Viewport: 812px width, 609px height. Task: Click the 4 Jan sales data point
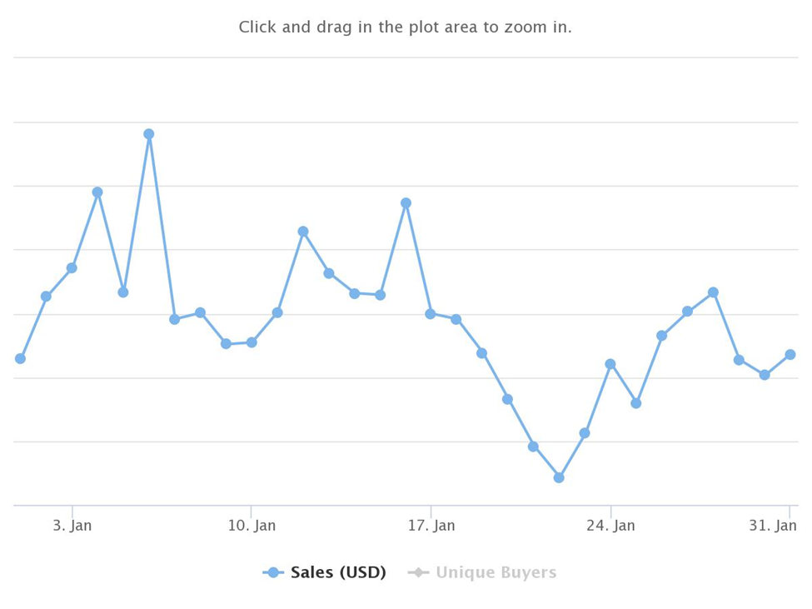[x=97, y=192]
